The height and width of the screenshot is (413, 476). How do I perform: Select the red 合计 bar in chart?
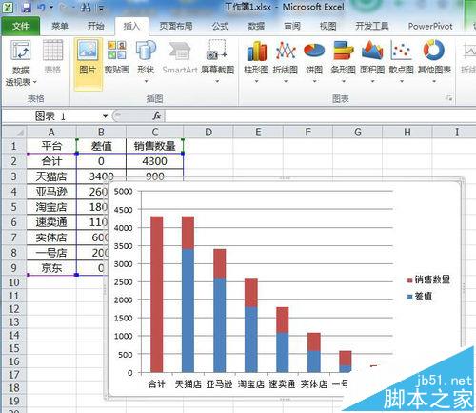pyautogui.click(x=157, y=294)
